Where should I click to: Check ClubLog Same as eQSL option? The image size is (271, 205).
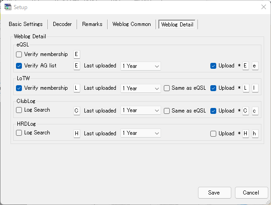pos(167,111)
